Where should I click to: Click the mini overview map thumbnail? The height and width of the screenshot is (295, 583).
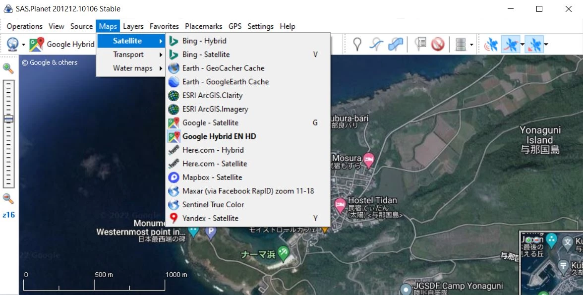(x=551, y=263)
